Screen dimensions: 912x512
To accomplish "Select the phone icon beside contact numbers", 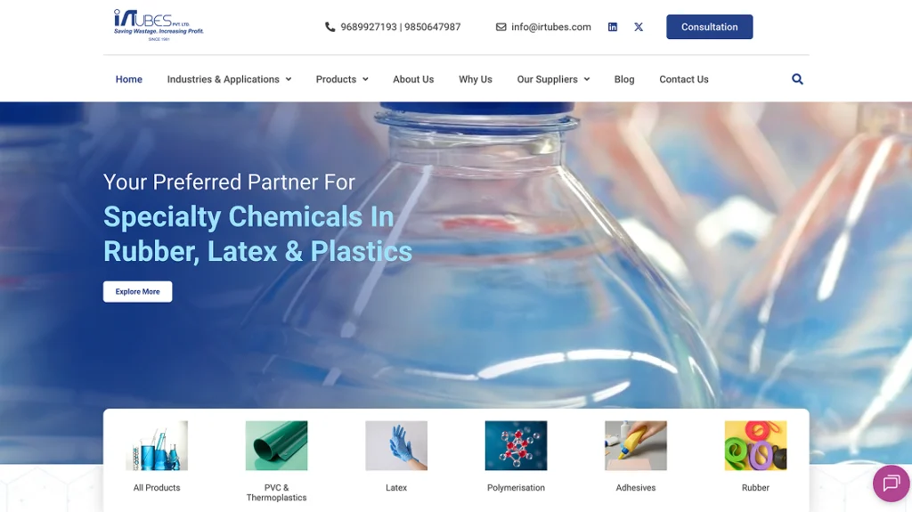I will 330,27.
